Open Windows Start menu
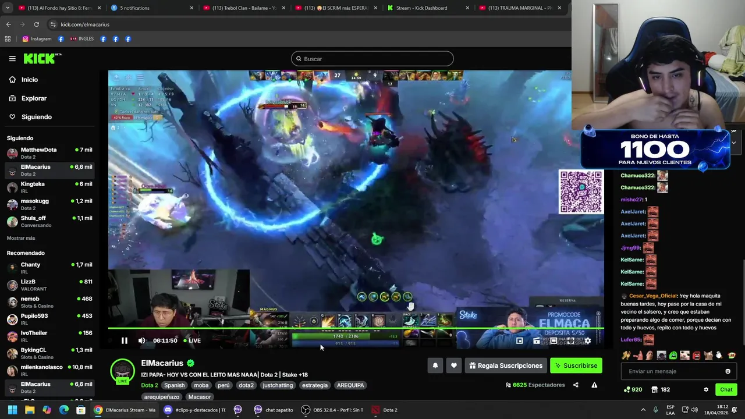The width and height of the screenshot is (745, 419). click(x=12, y=410)
